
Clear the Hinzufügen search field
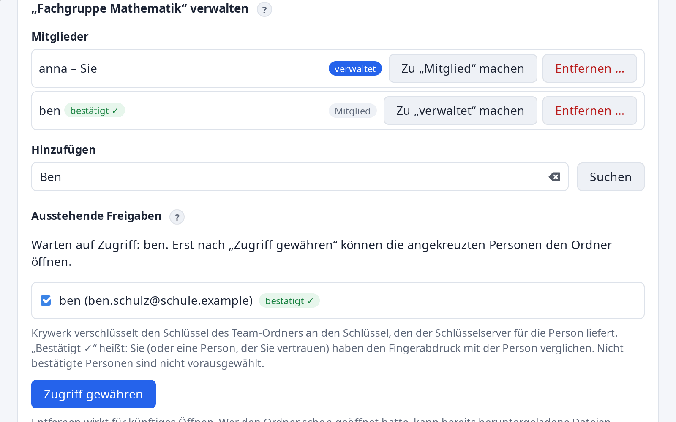tap(554, 177)
